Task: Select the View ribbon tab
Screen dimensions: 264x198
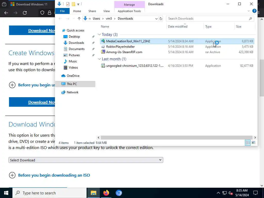Action: tap(106, 11)
